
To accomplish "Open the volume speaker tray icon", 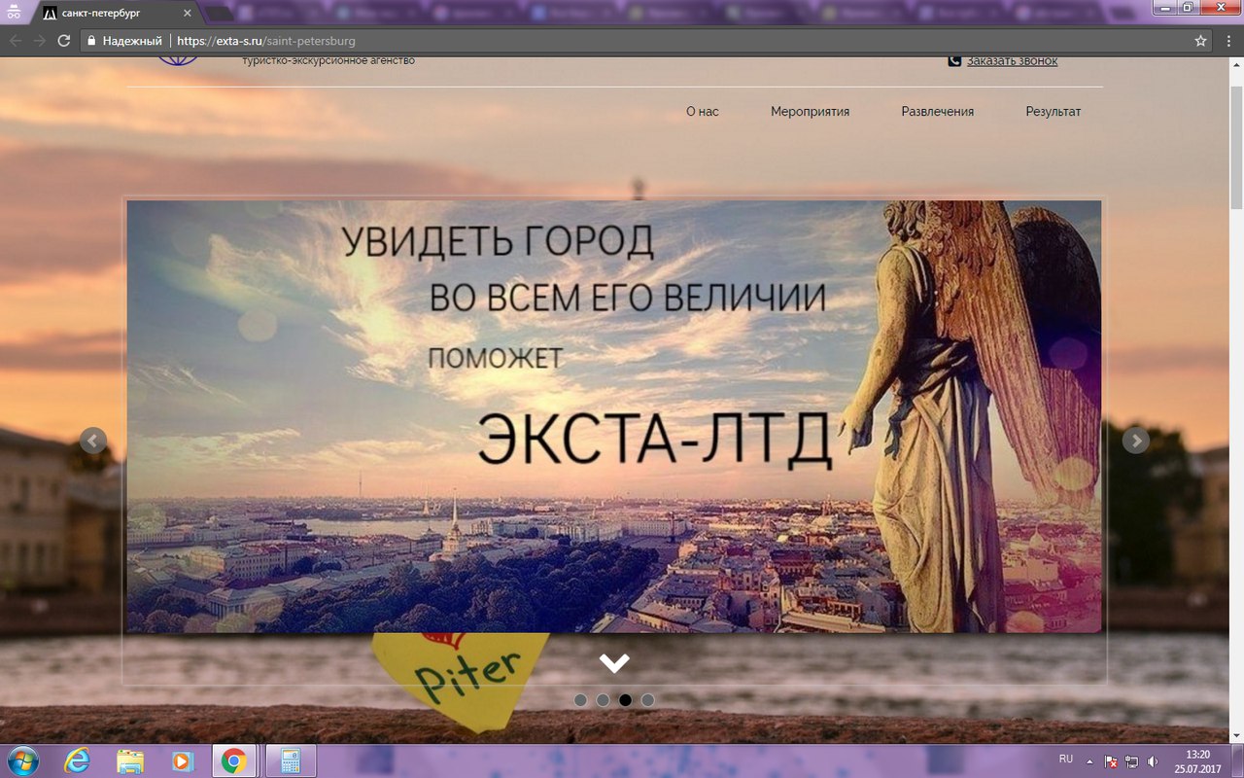I will 1153,761.
